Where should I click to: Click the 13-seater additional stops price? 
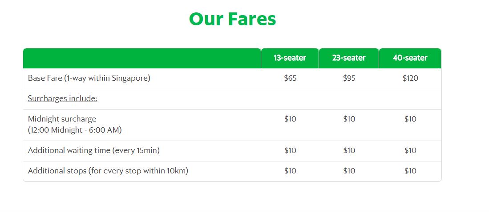click(290, 171)
